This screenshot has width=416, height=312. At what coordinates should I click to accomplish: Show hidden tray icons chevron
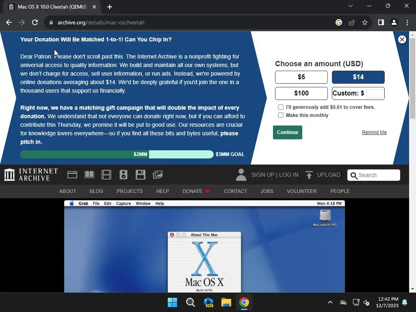pyautogui.click(x=330, y=302)
